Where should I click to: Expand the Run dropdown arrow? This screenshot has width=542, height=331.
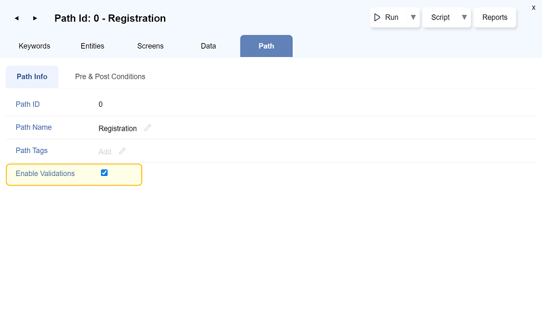413,18
